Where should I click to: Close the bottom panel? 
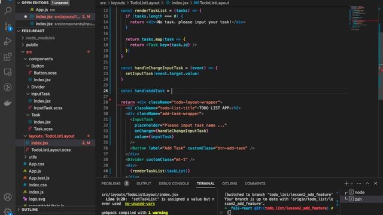[x=375, y=183]
